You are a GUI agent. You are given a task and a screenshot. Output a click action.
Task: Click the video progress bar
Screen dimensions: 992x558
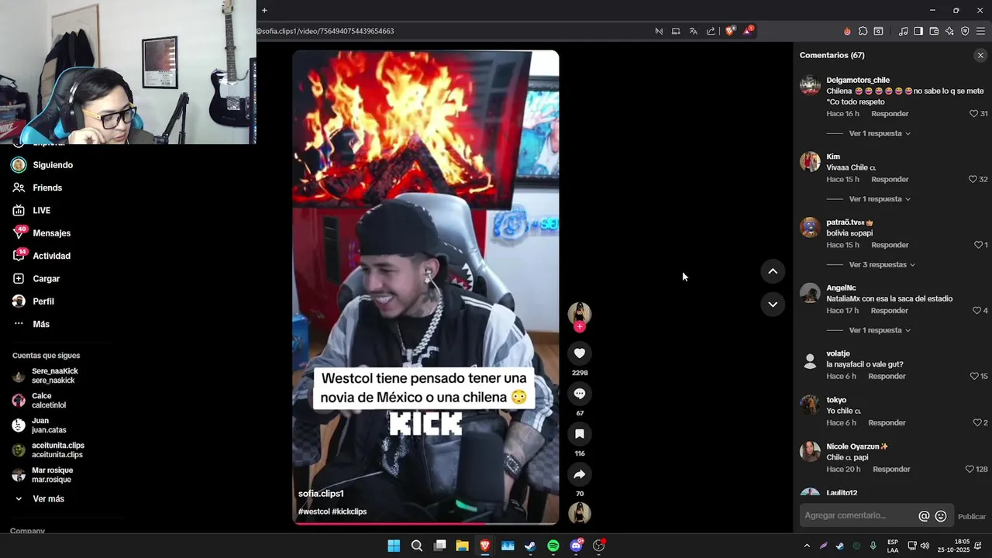[x=425, y=523]
